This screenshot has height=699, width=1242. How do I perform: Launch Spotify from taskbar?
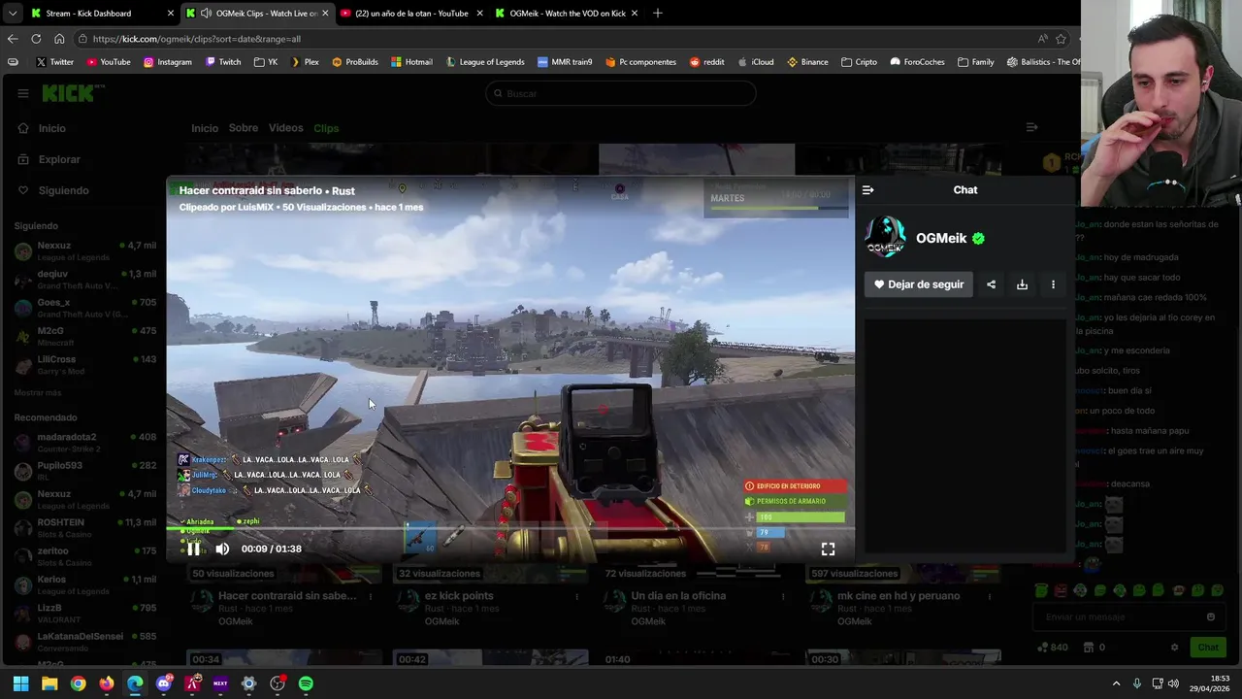[306, 683]
